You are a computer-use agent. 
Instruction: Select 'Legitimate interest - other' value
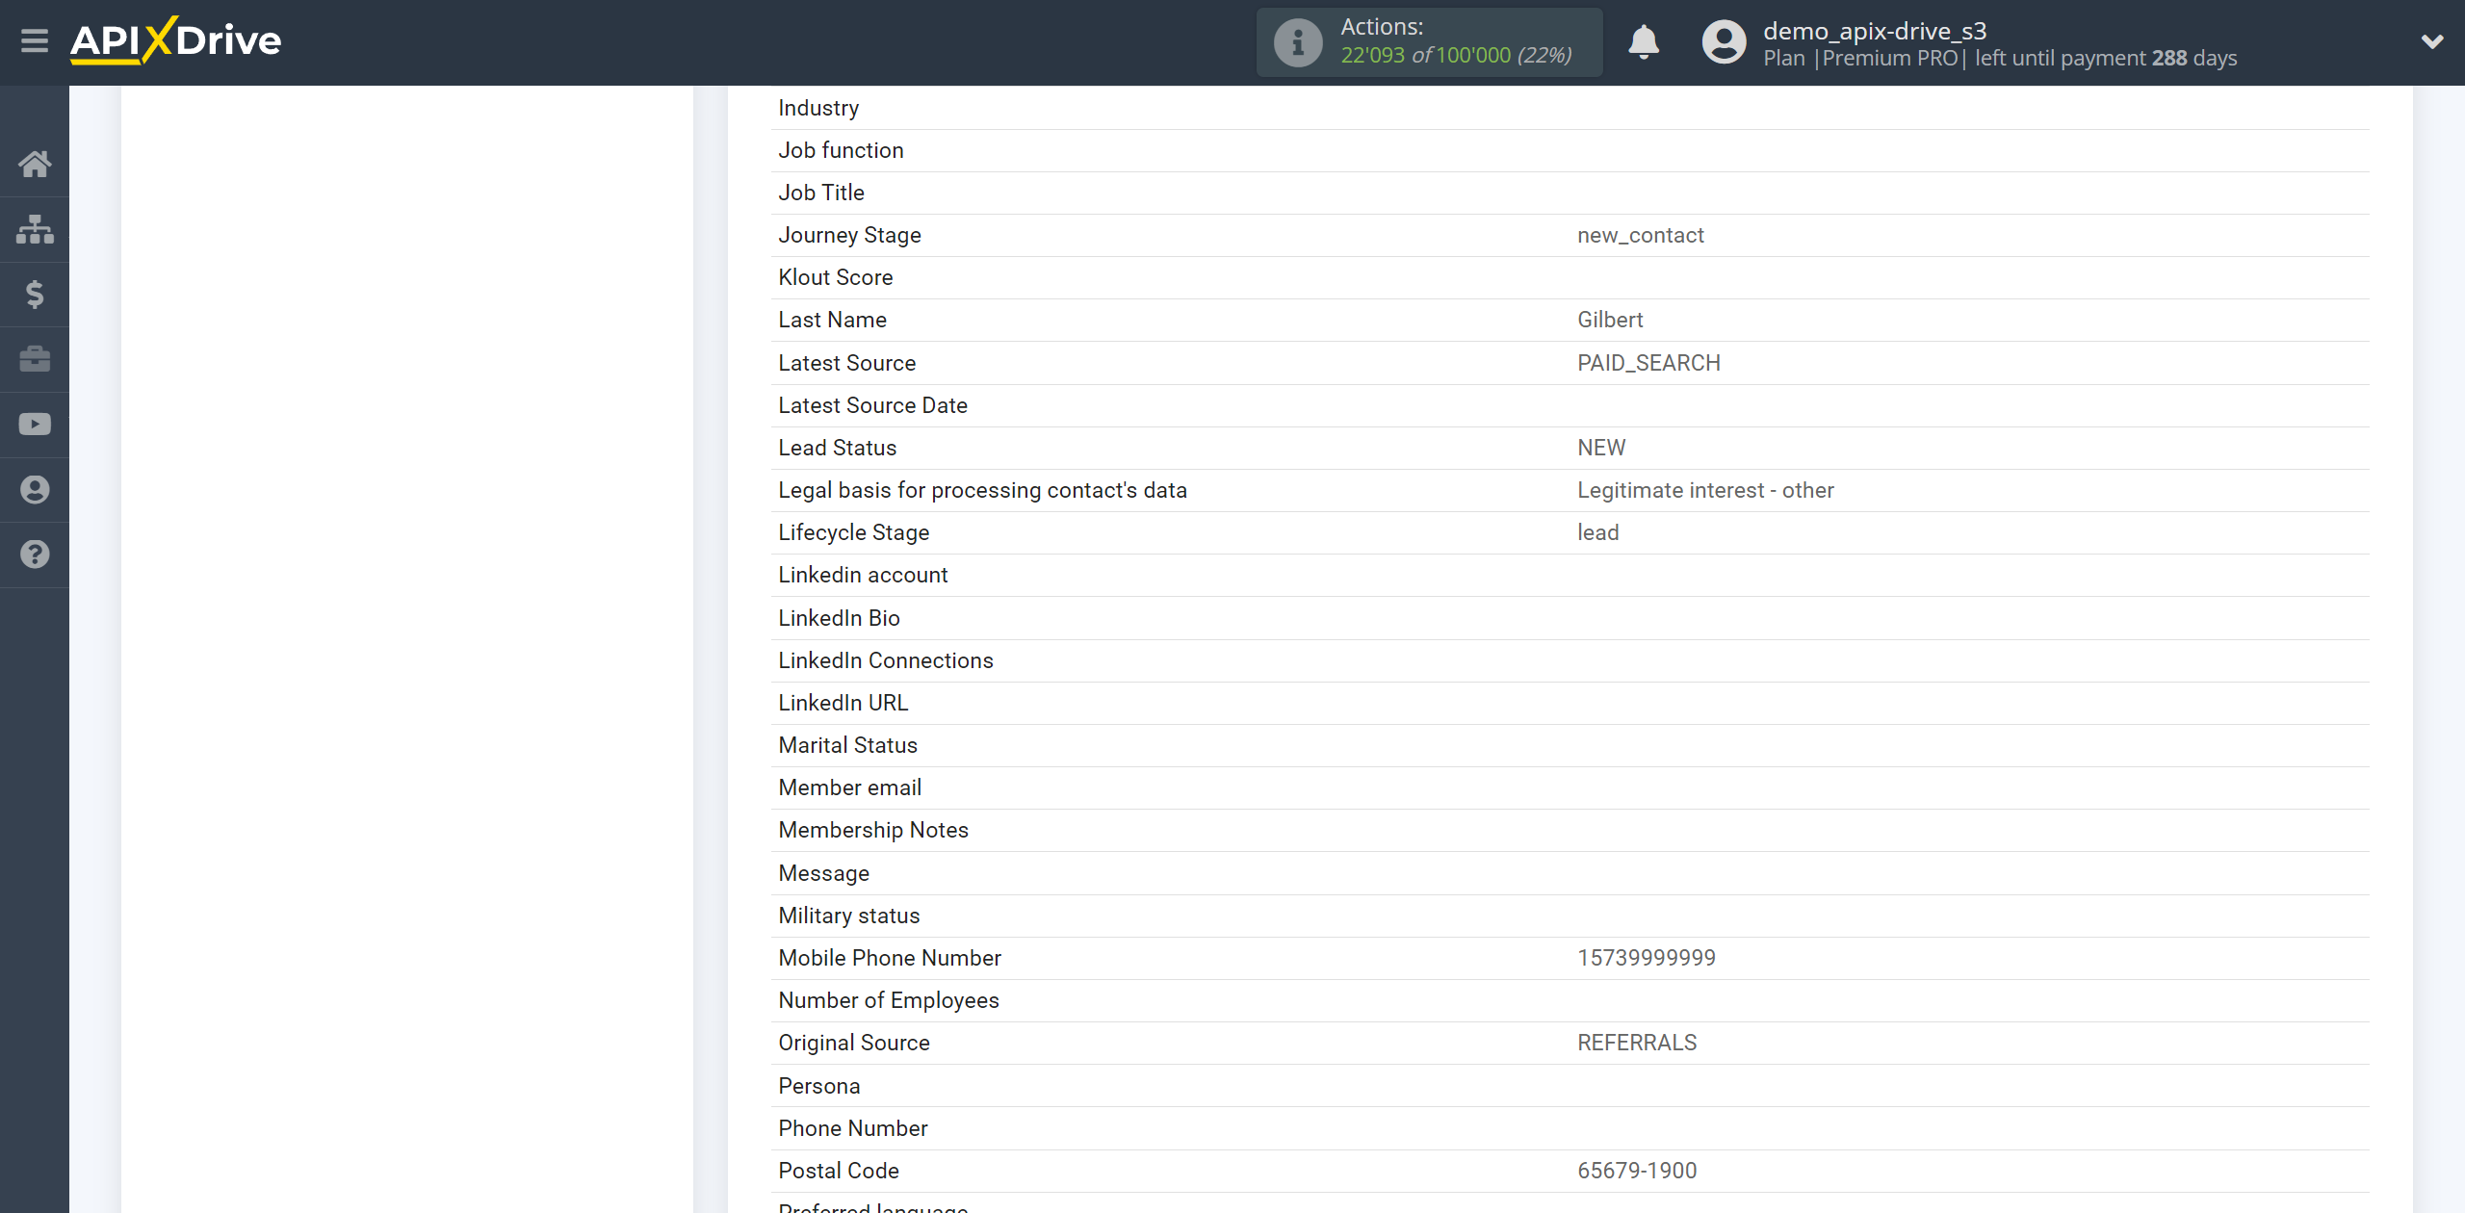[1705, 490]
